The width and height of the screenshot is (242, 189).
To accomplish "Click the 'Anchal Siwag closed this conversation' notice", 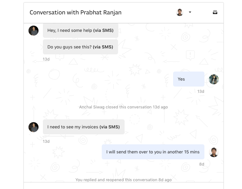I will click(x=123, y=107).
